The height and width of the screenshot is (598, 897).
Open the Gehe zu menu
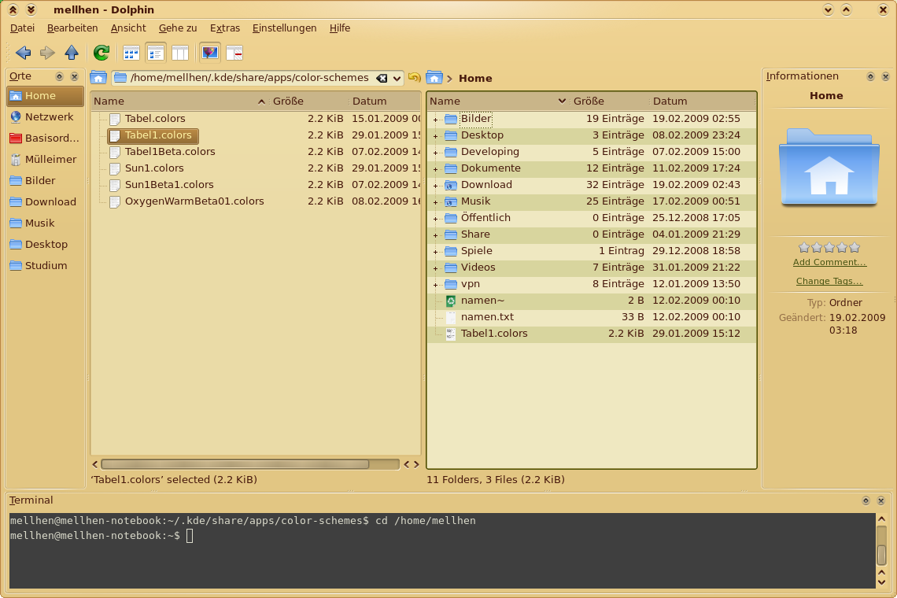(178, 28)
